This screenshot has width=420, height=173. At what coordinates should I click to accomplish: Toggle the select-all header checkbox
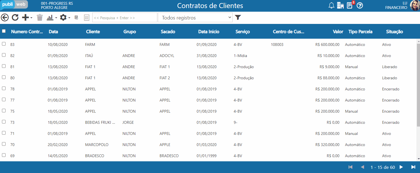tap(4, 31)
